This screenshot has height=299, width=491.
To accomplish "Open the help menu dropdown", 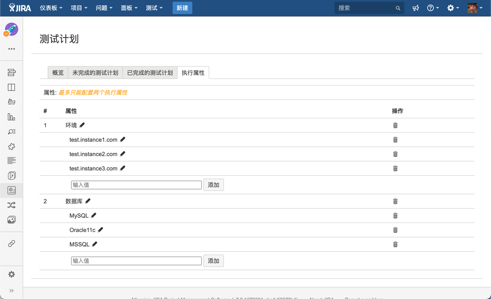I will tap(433, 8).
